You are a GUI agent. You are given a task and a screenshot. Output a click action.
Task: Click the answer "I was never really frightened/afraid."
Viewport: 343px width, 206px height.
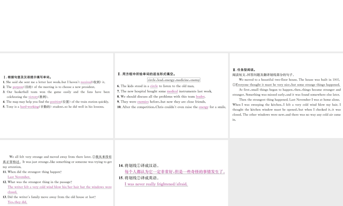click(156, 184)
